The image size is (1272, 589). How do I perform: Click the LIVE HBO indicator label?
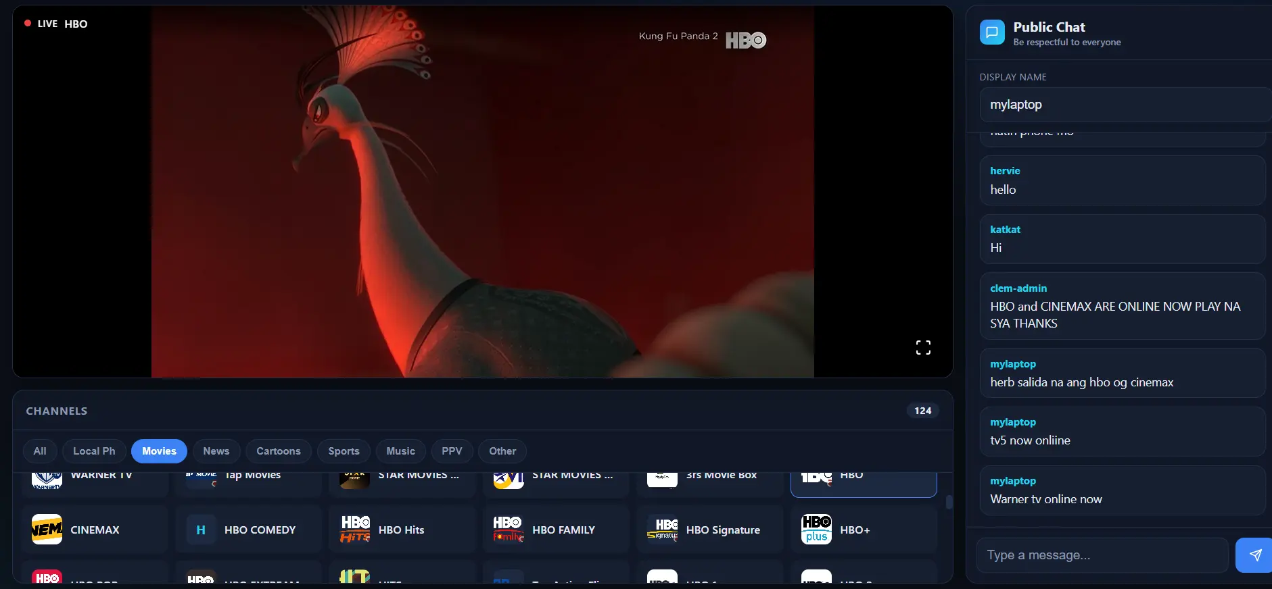point(56,24)
